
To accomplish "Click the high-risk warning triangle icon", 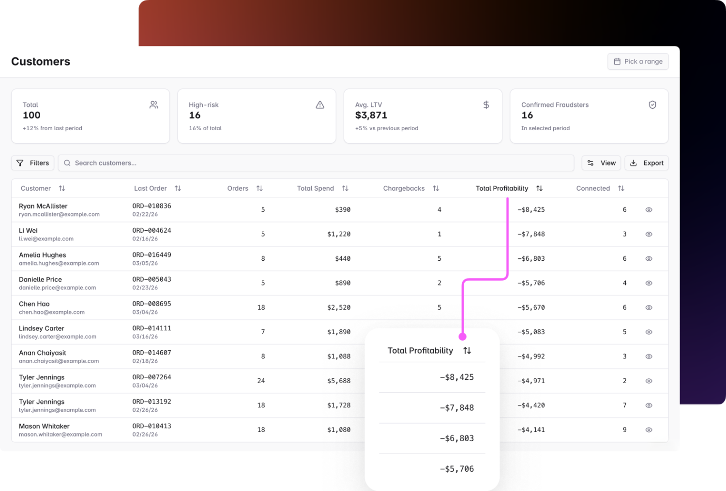I will pos(319,104).
